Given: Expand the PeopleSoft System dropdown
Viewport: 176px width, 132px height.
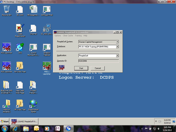Looking at the screenshot, I should (x=117, y=42).
